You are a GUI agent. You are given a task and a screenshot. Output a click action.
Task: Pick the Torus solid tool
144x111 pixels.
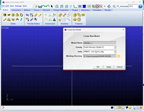tap(21, 15)
